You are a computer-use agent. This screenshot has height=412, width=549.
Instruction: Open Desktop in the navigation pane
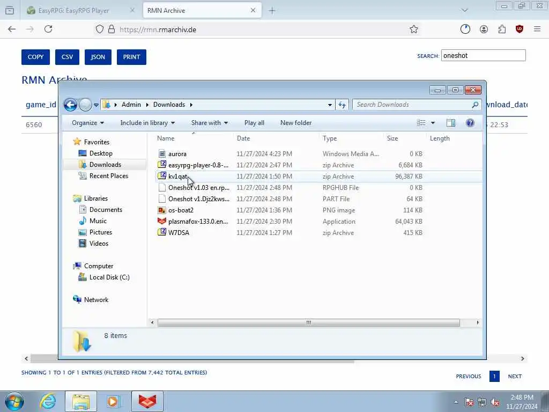[x=100, y=153]
